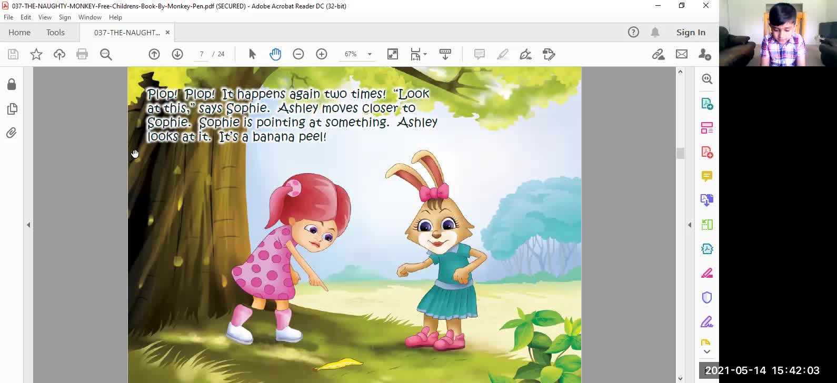This screenshot has height=383, width=837.
Task: Click the vertical scrollbar thumb
Action: click(680, 153)
